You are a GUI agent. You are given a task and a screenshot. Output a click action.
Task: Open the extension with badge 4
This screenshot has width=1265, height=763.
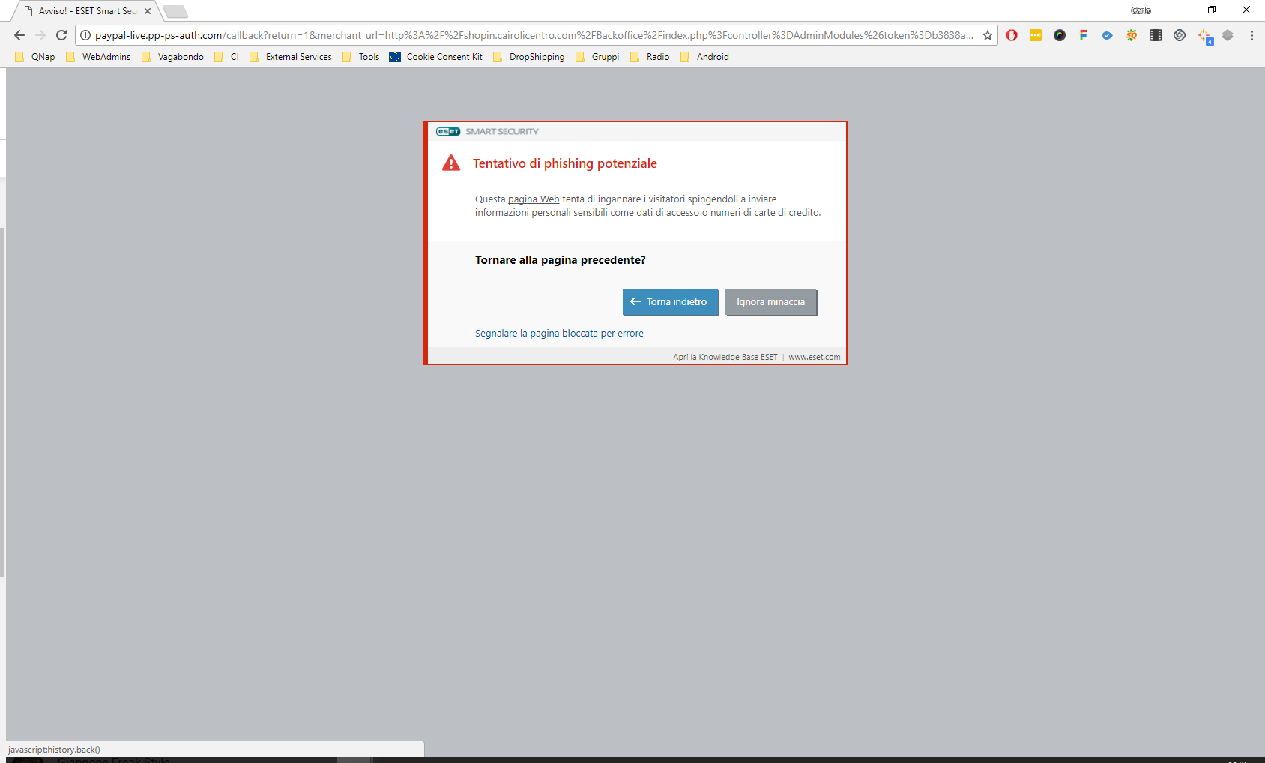(x=1205, y=37)
